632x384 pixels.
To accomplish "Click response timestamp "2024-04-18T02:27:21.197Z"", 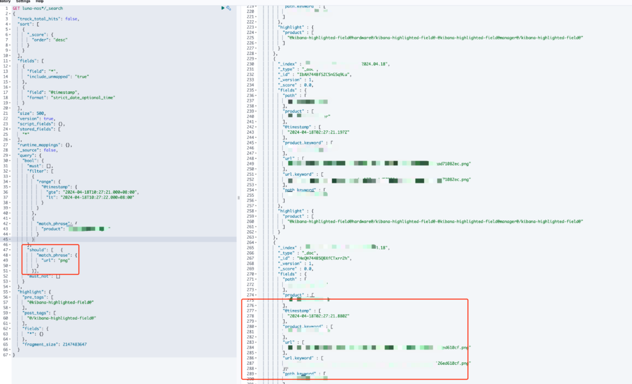I will [318, 132].
